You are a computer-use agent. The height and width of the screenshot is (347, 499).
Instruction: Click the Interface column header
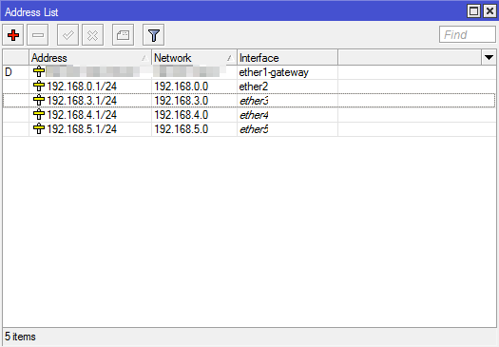click(x=287, y=58)
